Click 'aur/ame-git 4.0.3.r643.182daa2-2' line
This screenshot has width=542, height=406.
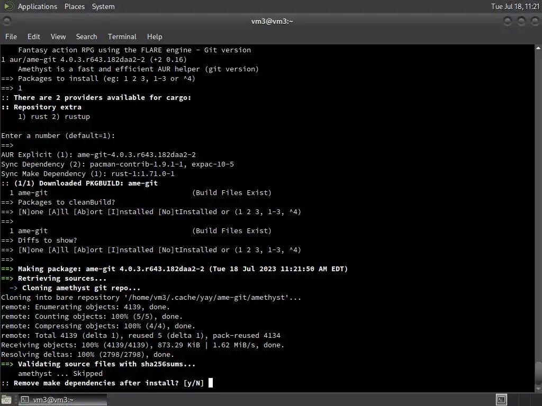click(x=94, y=59)
